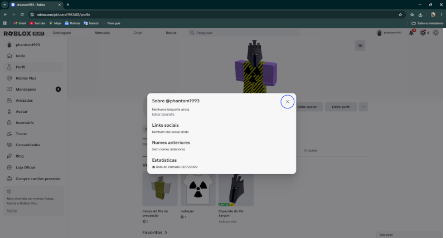The height and width of the screenshot is (238, 446).
Task: Expand the Favoritos section
Action: [155, 232]
